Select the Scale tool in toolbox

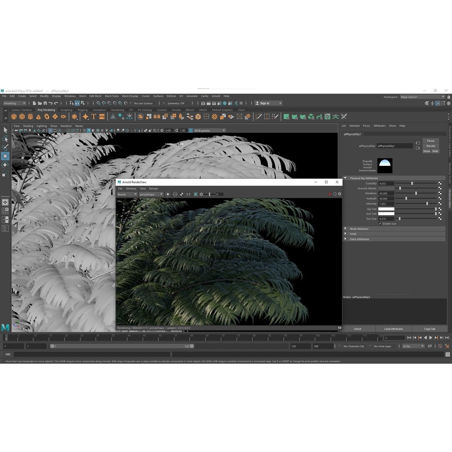[x=5, y=174]
